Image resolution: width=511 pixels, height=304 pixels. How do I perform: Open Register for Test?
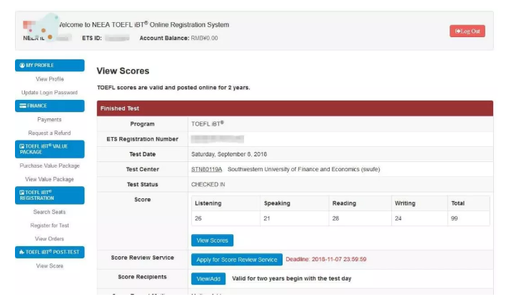49,226
